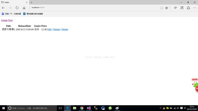
Task: Click Edit link for the movie row
Action: [x=49, y=29]
